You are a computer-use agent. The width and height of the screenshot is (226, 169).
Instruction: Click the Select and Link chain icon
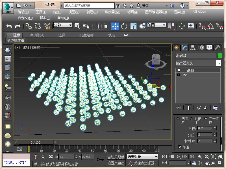click(x=29, y=26)
